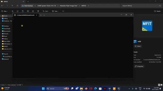The image size is (163, 91).
Task: Open the New dropdown in Explorer
Action: [x=5, y=11]
